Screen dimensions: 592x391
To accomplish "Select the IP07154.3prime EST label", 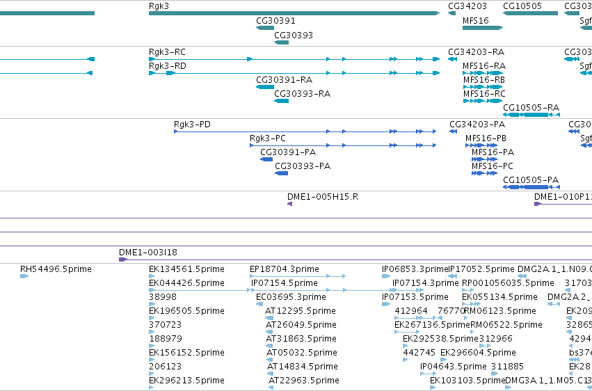I will [426, 283].
